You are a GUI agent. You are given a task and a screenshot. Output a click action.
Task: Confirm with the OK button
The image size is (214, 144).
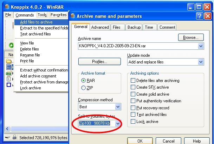click(x=140, y=141)
